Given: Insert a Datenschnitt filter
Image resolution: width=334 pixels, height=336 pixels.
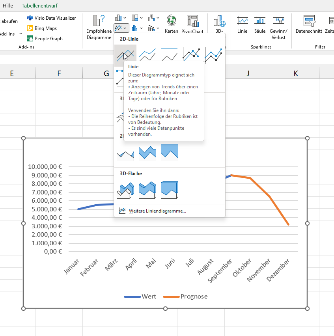Looking at the screenshot, I should point(309,24).
